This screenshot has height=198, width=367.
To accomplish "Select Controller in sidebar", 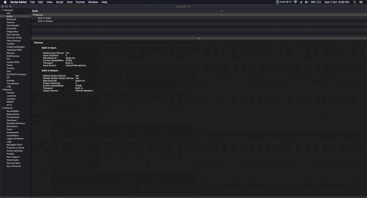I will click(11, 29).
